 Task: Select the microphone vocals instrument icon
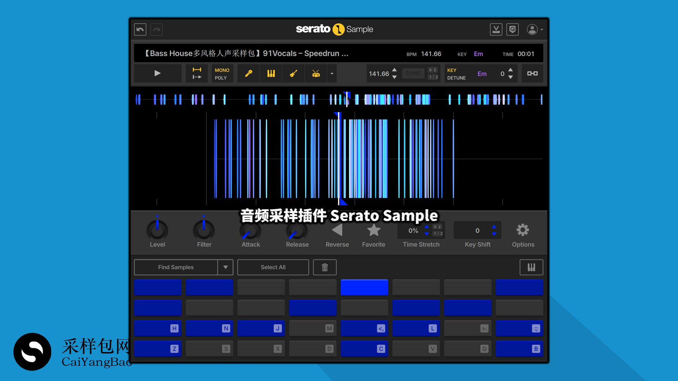(x=248, y=73)
